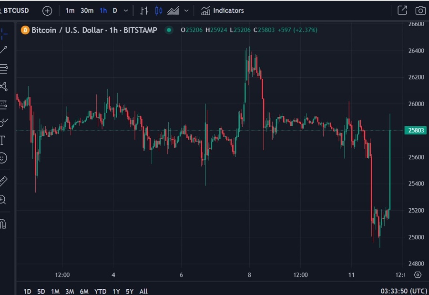Image resolution: width=429 pixels, height=295 pixels.
Task: Click the high value H25924
Action: coord(216,30)
